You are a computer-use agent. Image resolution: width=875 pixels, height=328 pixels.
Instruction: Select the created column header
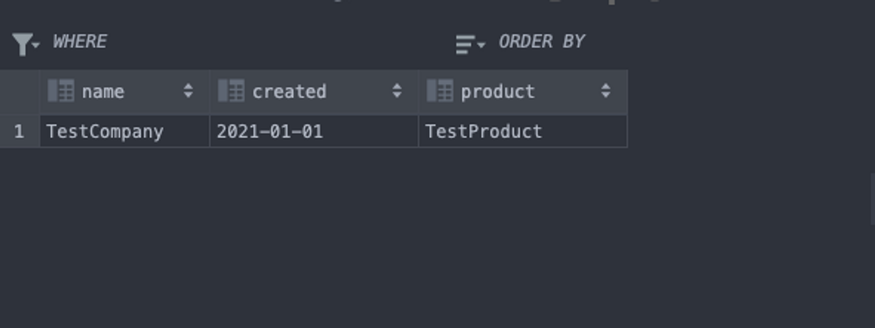point(289,92)
